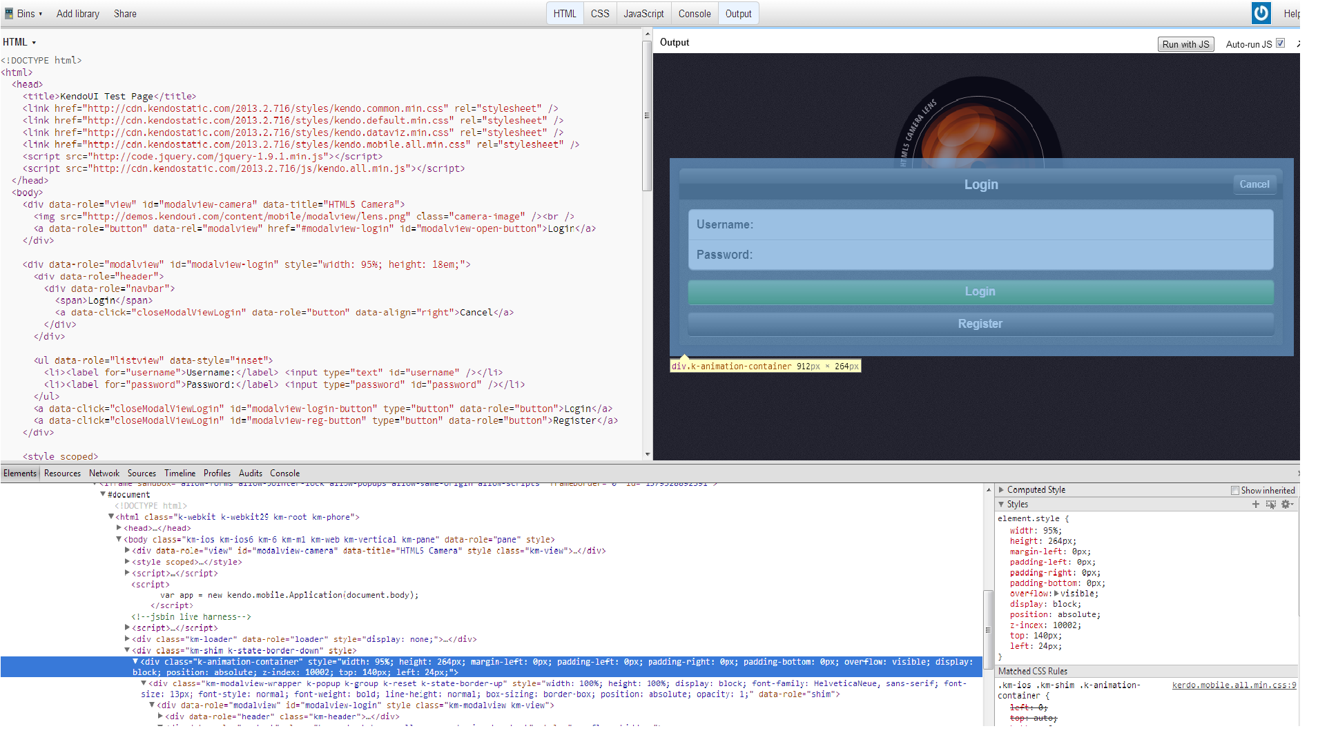Add a new style rule with plus icon

(1255, 505)
